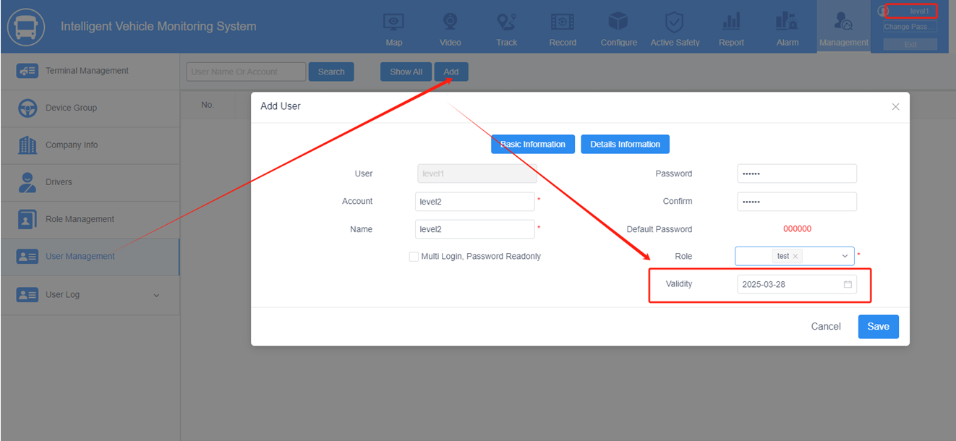Focus the Confirm password field

coord(797,202)
